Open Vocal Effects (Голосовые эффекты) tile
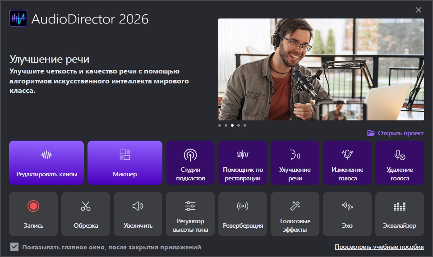 [x=295, y=214]
